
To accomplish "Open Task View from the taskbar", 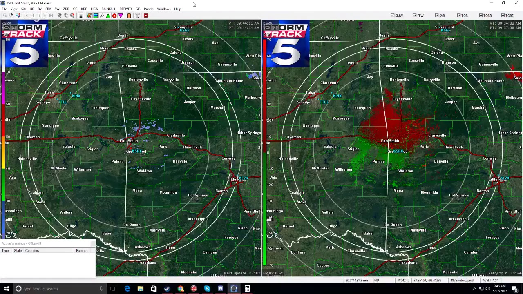I will [x=113, y=289].
